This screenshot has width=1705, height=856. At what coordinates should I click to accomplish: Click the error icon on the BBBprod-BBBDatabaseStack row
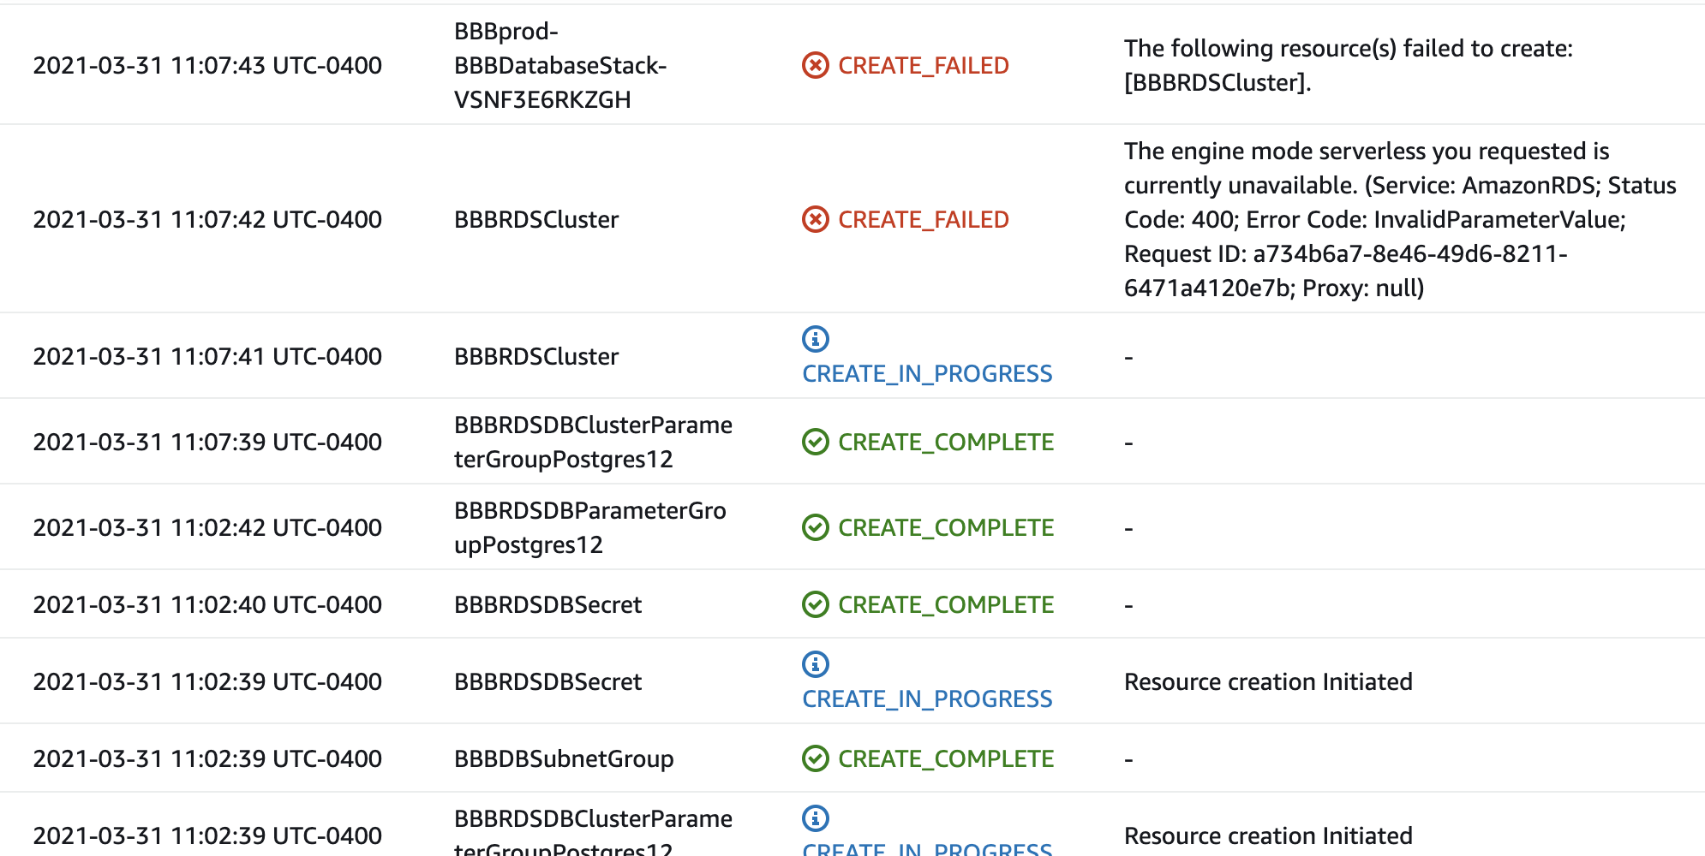pyautogui.click(x=814, y=65)
